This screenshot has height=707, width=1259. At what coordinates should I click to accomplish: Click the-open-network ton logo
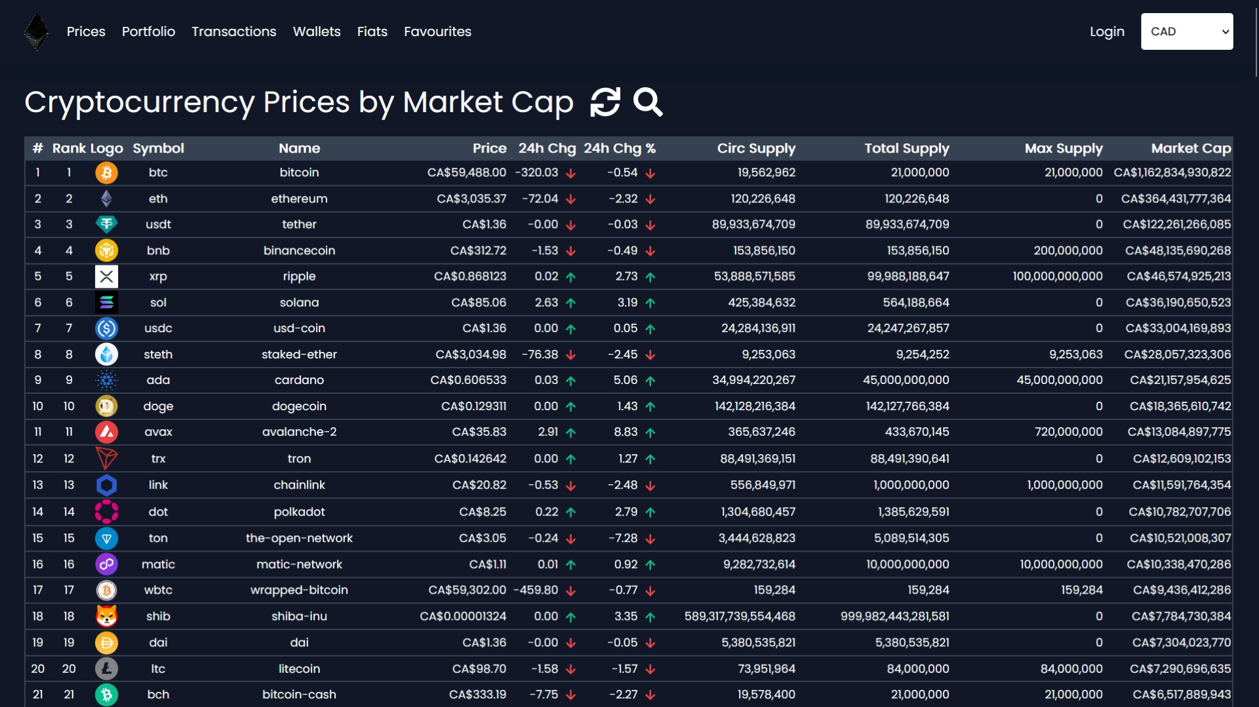pyautogui.click(x=106, y=538)
